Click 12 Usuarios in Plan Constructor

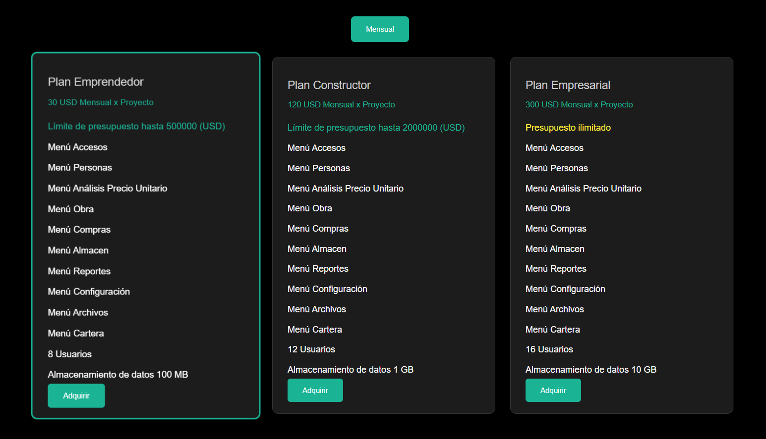[x=311, y=349]
